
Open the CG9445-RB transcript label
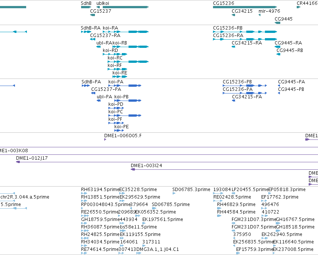click(x=290, y=50)
